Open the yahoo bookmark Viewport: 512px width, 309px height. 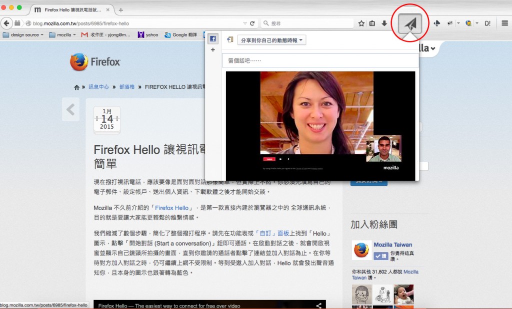(148, 34)
